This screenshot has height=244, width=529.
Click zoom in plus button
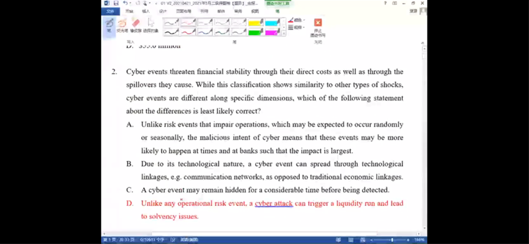coord(408,240)
